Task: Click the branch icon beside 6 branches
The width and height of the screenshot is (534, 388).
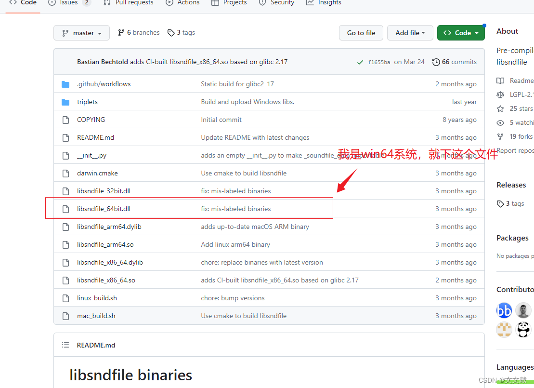Action: tap(120, 32)
